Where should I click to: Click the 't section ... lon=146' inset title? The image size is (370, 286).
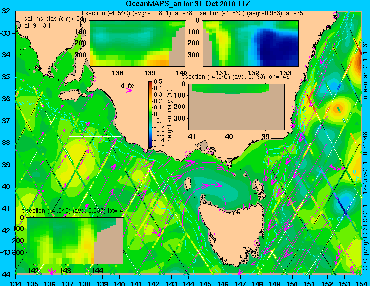point(235,77)
